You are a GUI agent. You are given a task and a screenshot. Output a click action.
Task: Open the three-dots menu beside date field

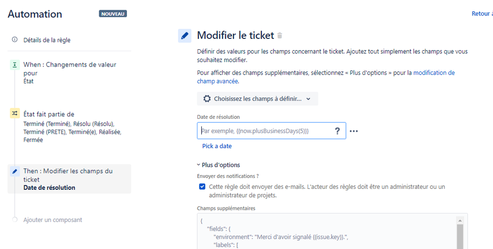click(x=354, y=131)
